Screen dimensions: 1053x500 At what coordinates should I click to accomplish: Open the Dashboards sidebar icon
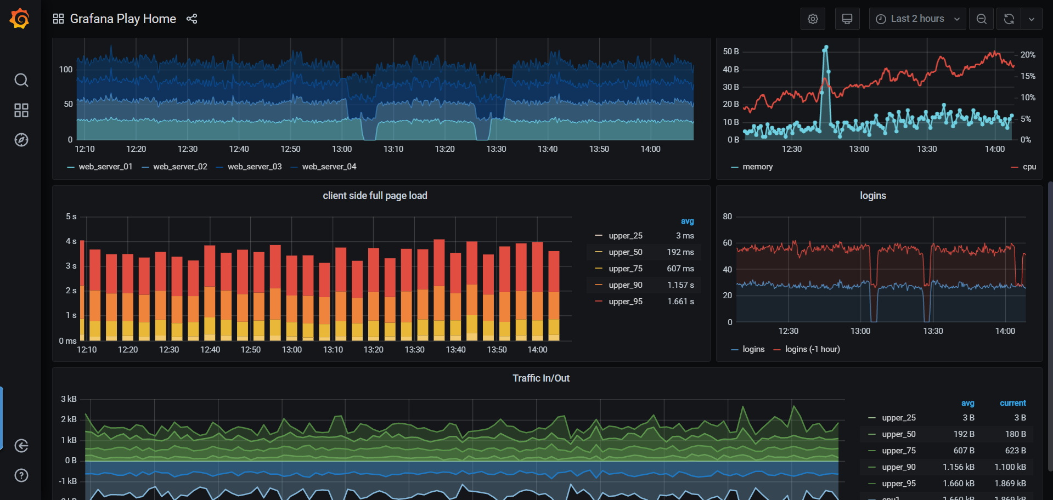tap(21, 110)
